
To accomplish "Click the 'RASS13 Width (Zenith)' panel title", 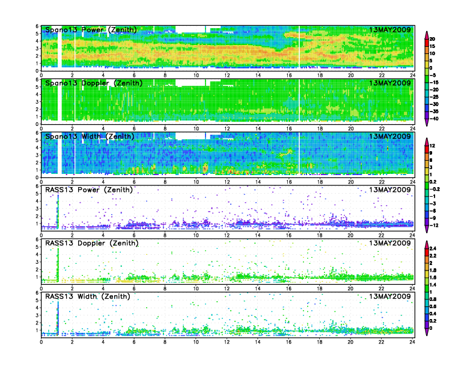I will click(x=88, y=296).
